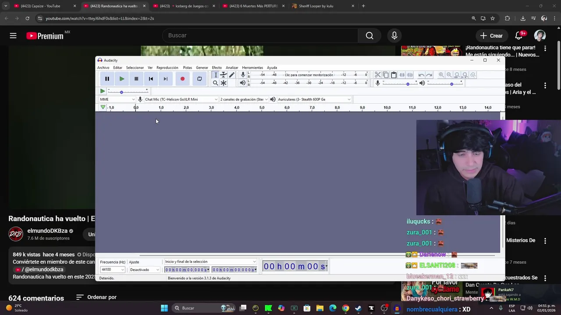Click the recording meter microphone icon
Screen dimensions: 561x315
click(243, 75)
